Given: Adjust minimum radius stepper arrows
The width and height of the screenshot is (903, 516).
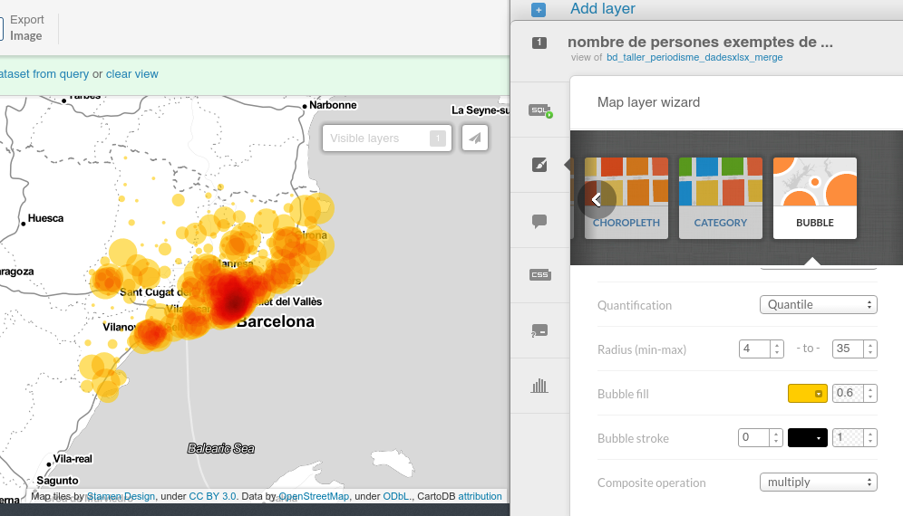Looking at the screenshot, I should [x=777, y=349].
